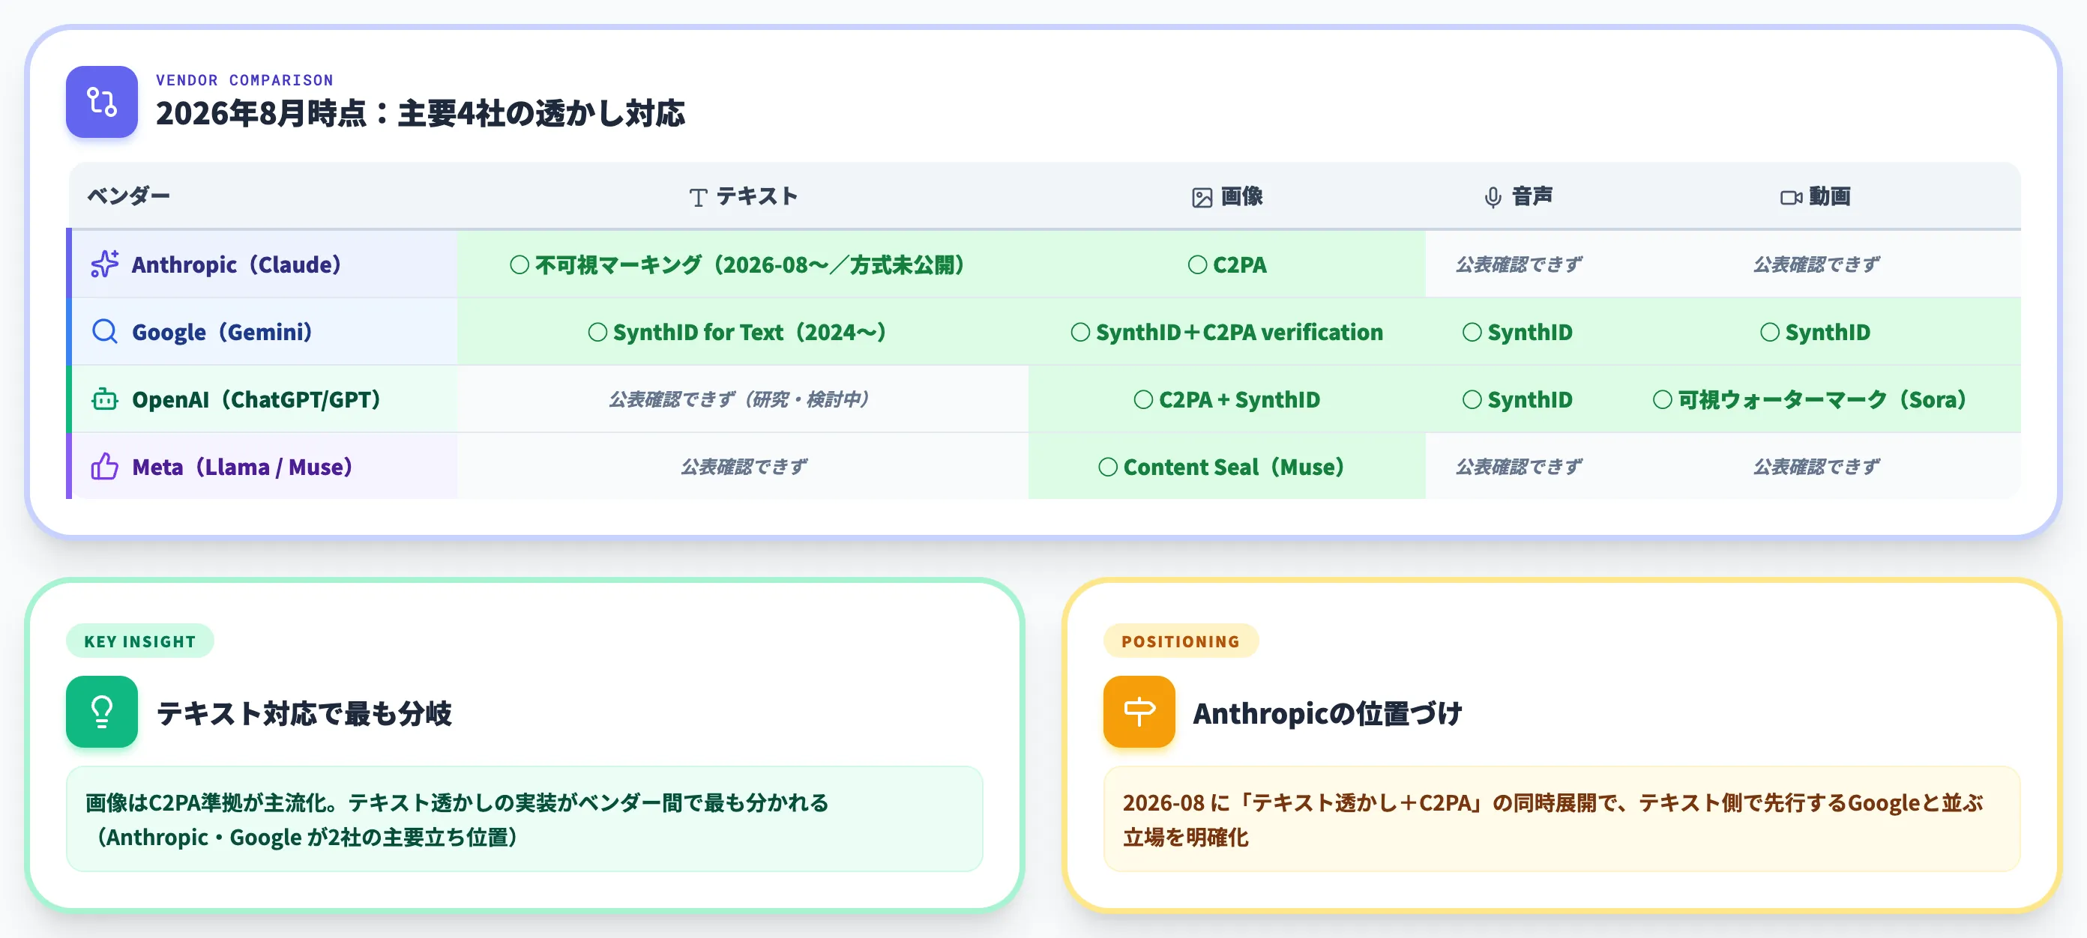
Task: Click the thumbs-up icon beside Meta
Action: [x=104, y=467]
